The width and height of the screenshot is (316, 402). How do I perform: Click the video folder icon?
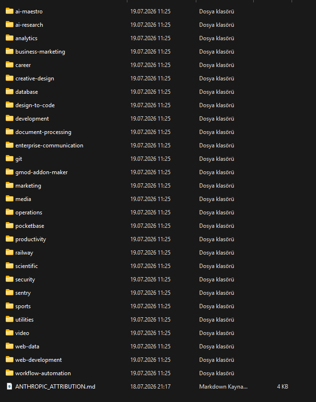click(10, 333)
